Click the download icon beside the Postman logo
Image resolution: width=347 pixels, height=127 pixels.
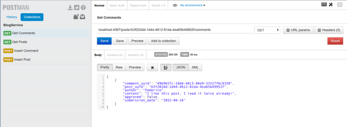(70, 7)
